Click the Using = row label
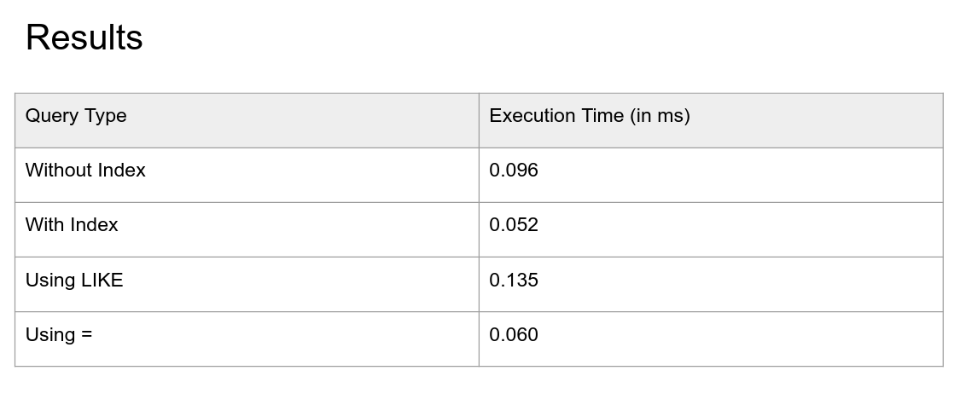 [x=59, y=334]
